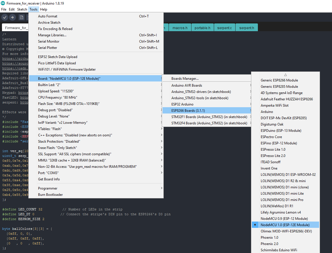Expand the Port COM3 submenu
The image size is (332, 253).
(x=96, y=173)
